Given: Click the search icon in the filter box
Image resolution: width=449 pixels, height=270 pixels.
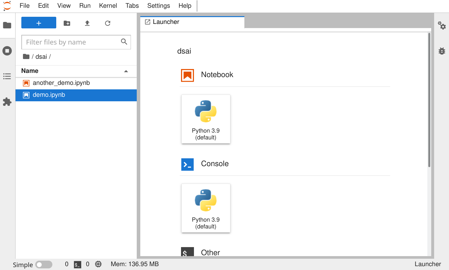Looking at the screenshot, I should [x=124, y=42].
